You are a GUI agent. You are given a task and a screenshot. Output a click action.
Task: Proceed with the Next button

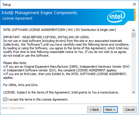pyautogui.click(x=111, y=110)
